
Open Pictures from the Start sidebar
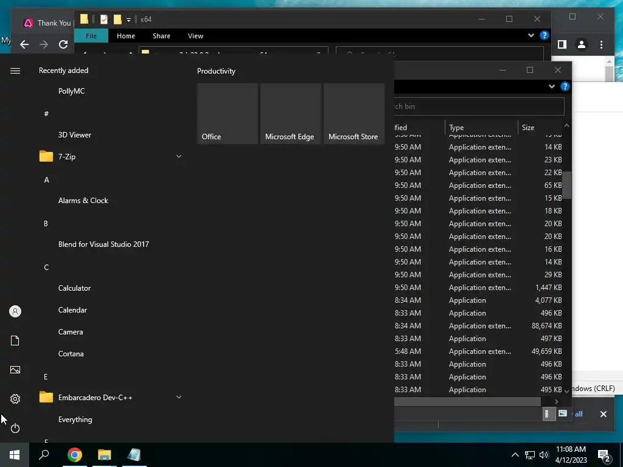[x=15, y=370]
